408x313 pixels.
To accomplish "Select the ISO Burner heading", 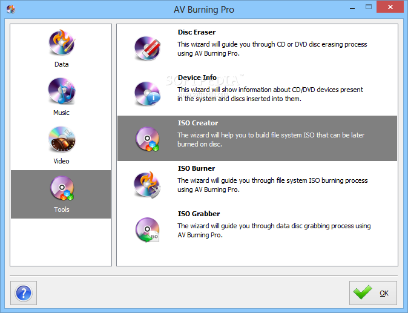I will (196, 168).
